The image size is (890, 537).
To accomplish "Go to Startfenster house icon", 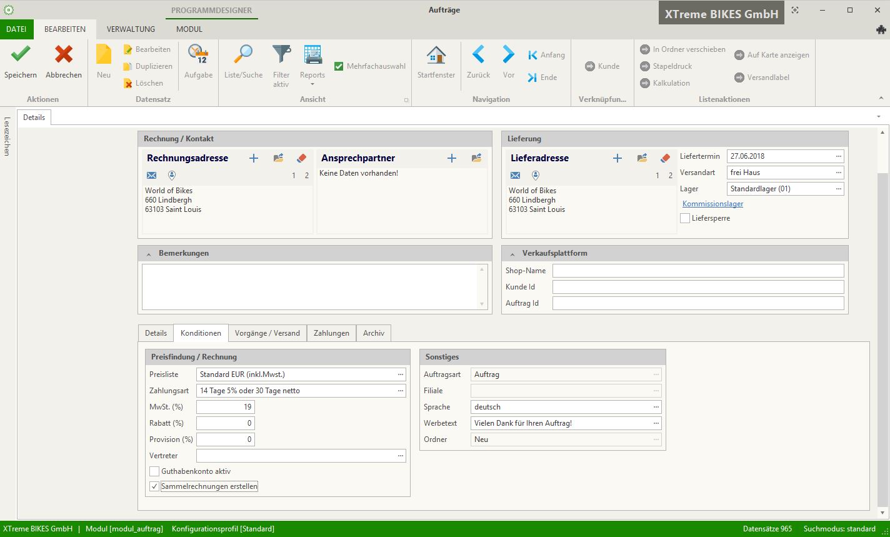I will click(x=436, y=55).
